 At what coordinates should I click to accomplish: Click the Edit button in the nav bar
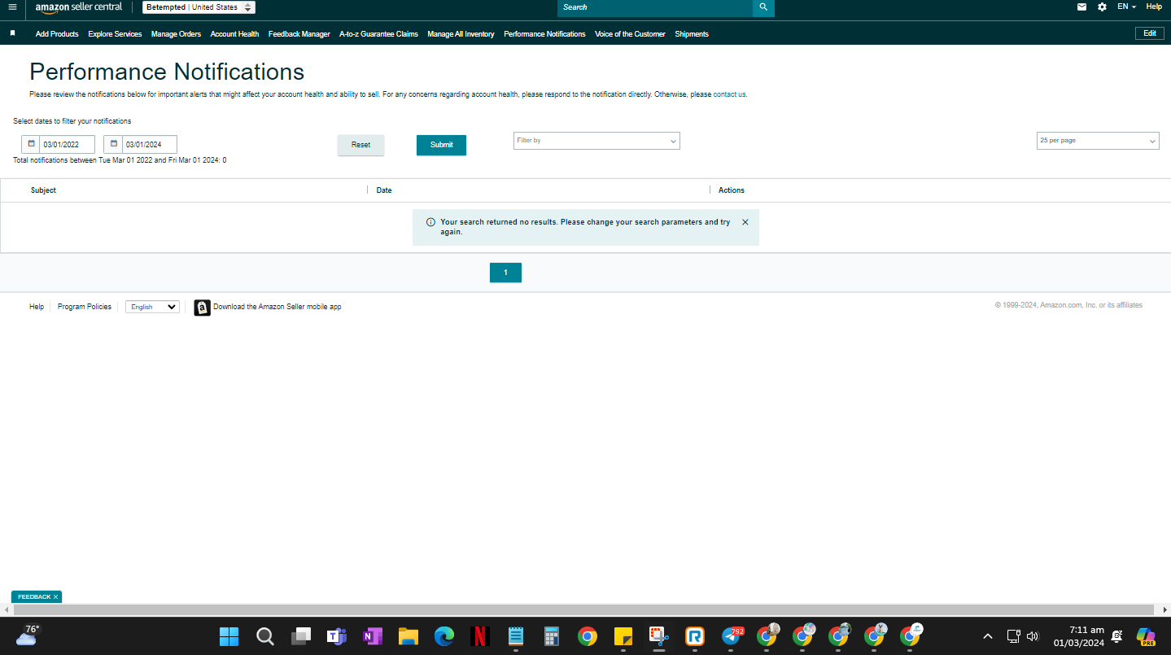click(x=1150, y=33)
